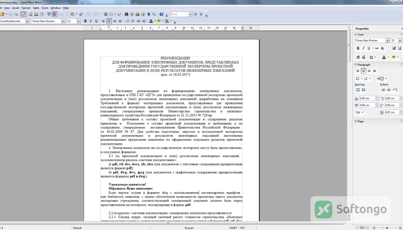This screenshot has width=403, height=230.
Task: Toggle AutoSpellcheck ABC icon
Action: [x=54, y=15]
